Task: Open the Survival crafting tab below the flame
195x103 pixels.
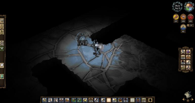Action: click(2, 32)
